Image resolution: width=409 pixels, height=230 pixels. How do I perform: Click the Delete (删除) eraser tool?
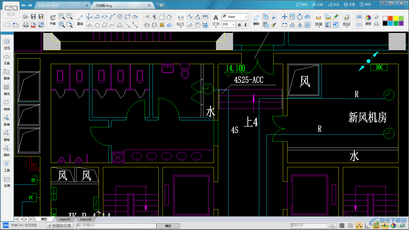click(256, 20)
